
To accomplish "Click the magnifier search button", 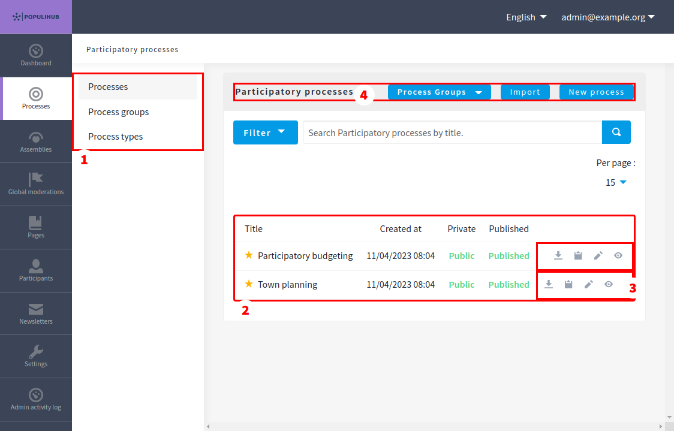I will (616, 132).
